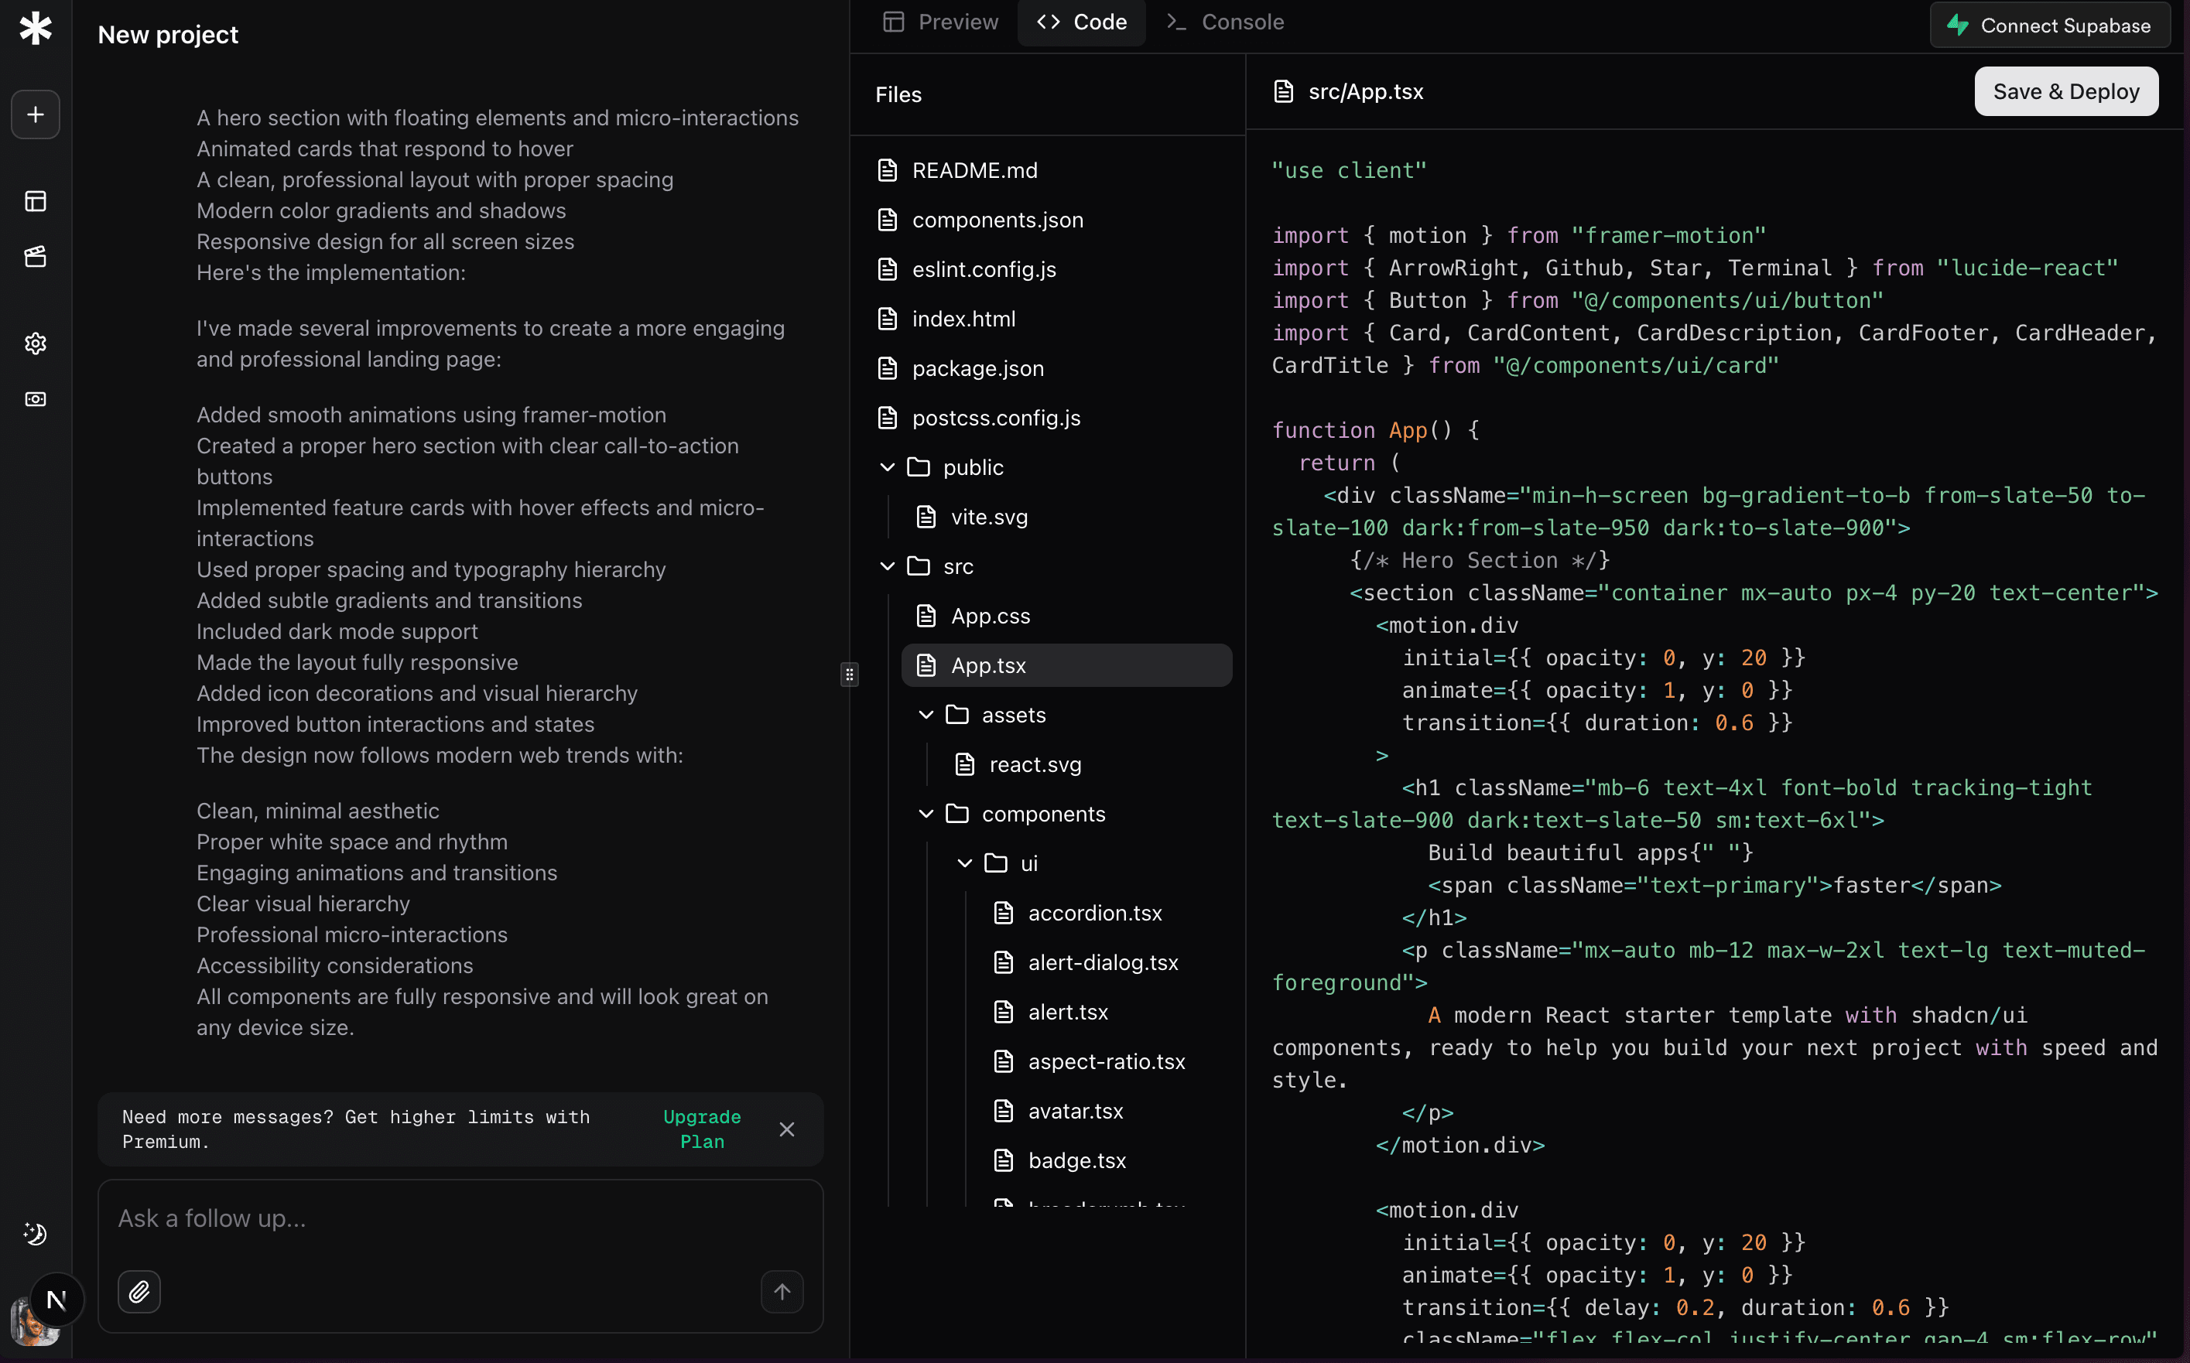
Task: Toggle dark mode moon icon
Action: coord(35,1234)
